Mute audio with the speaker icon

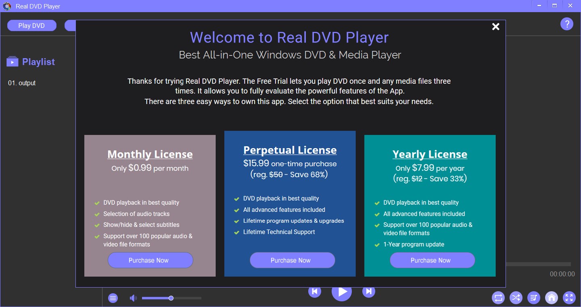133,298
